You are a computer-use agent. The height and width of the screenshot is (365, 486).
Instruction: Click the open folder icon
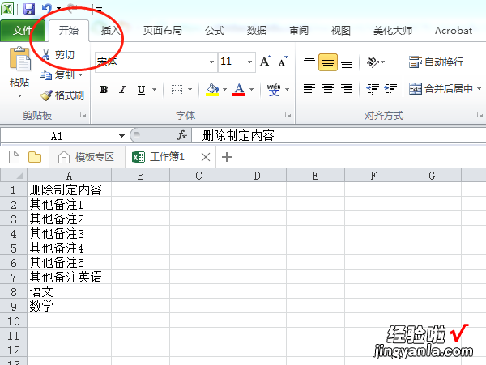tap(35, 157)
